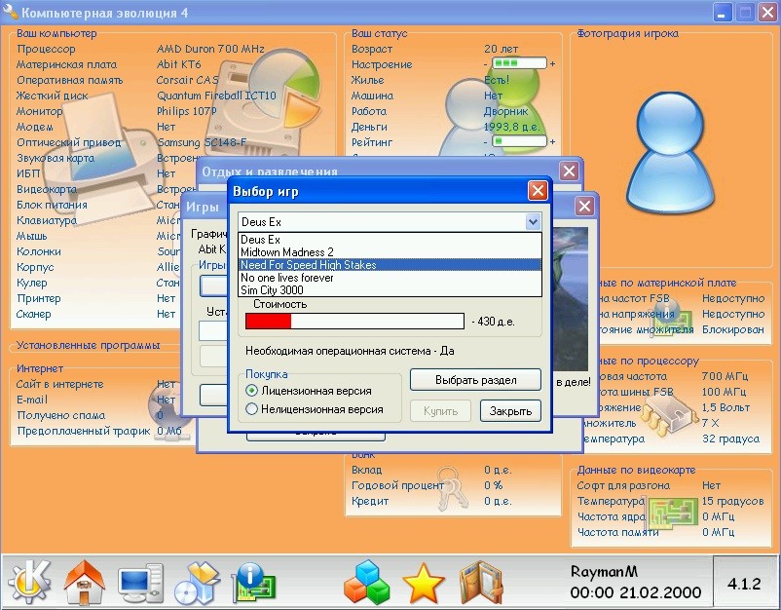The width and height of the screenshot is (781, 610).
Task: Click the Philips 107P monitor value
Action: 186,111
